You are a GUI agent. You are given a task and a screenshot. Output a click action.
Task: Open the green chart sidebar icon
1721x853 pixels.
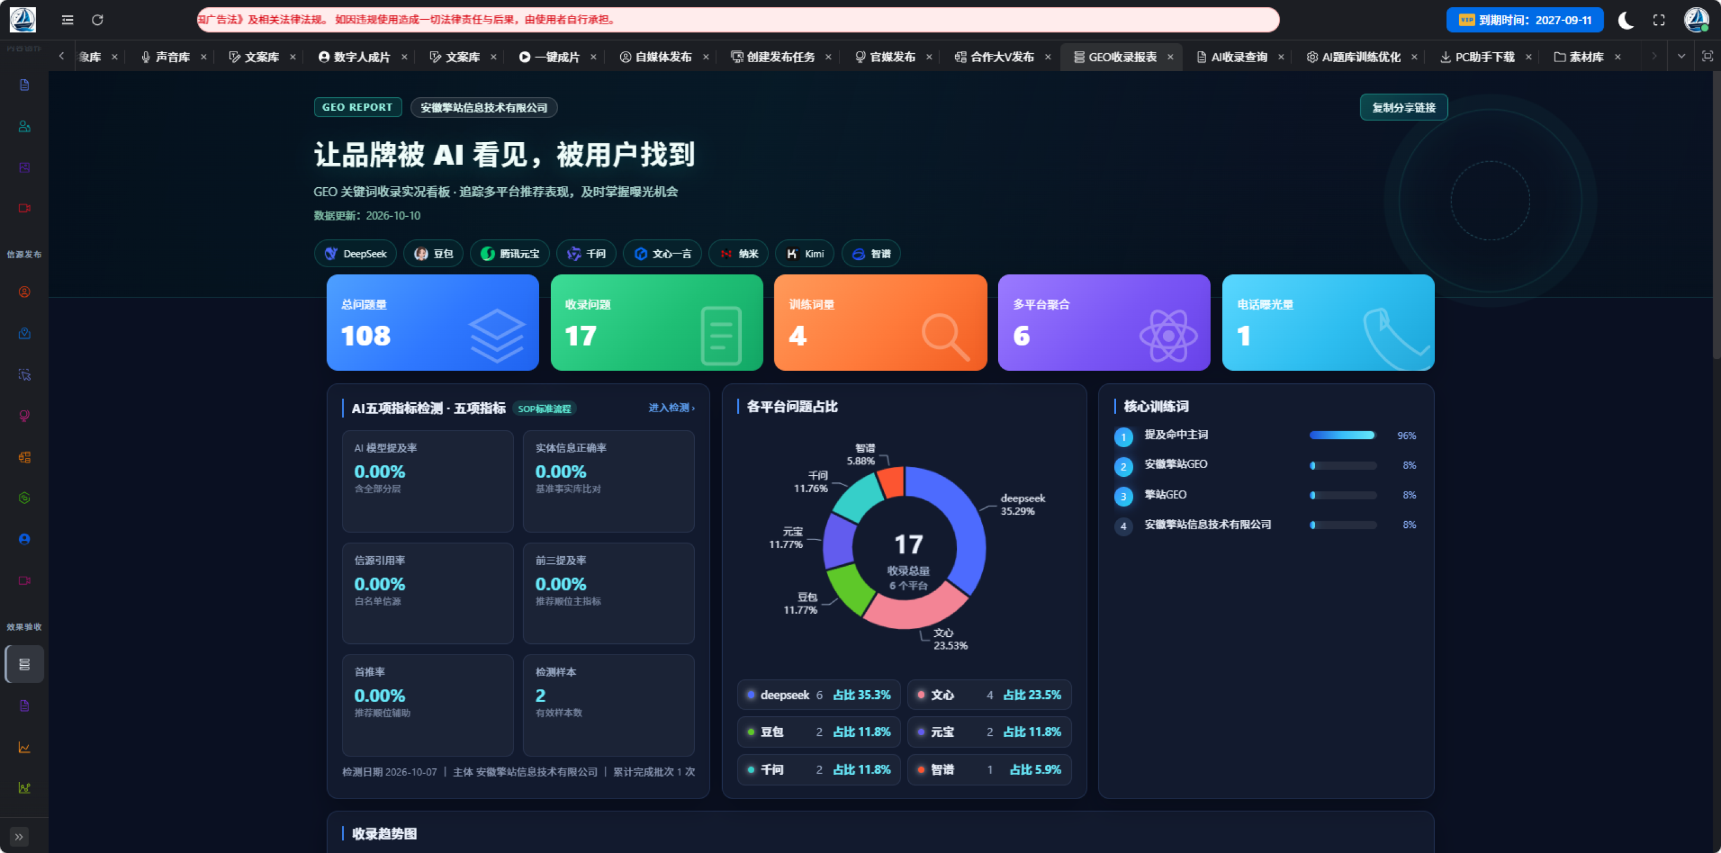(25, 787)
